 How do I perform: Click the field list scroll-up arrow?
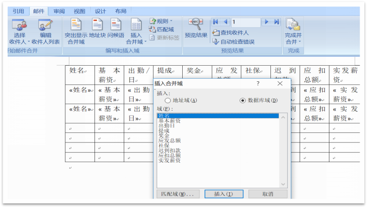(283, 117)
